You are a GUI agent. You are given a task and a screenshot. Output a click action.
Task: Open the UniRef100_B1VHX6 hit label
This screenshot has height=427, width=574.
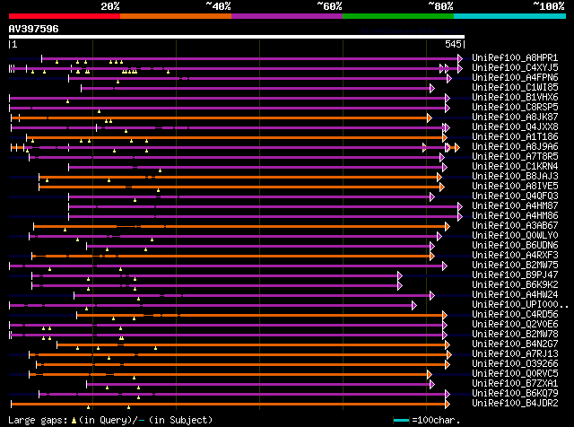pyautogui.click(x=515, y=98)
